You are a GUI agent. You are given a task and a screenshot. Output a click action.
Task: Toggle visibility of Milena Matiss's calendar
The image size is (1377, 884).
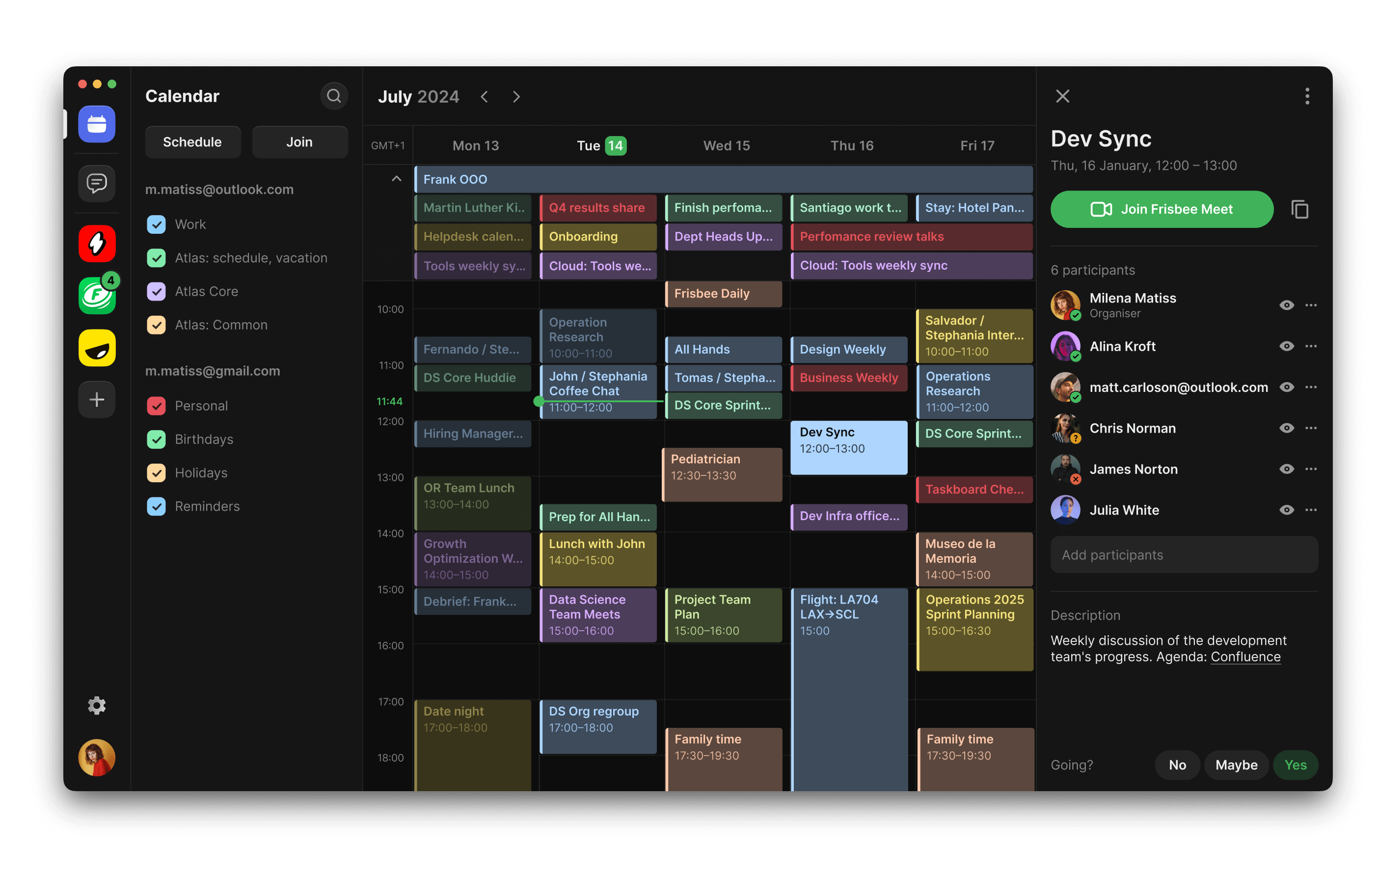tap(1286, 305)
